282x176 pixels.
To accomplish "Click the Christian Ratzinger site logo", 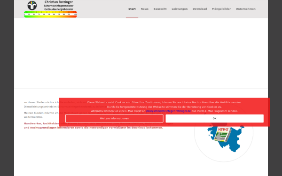I will pyautogui.click(x=50, y=9).
